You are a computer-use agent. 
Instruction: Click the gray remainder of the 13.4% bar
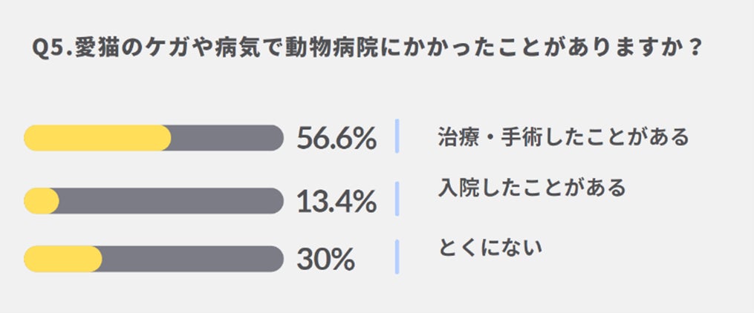(x=171, y=201)
